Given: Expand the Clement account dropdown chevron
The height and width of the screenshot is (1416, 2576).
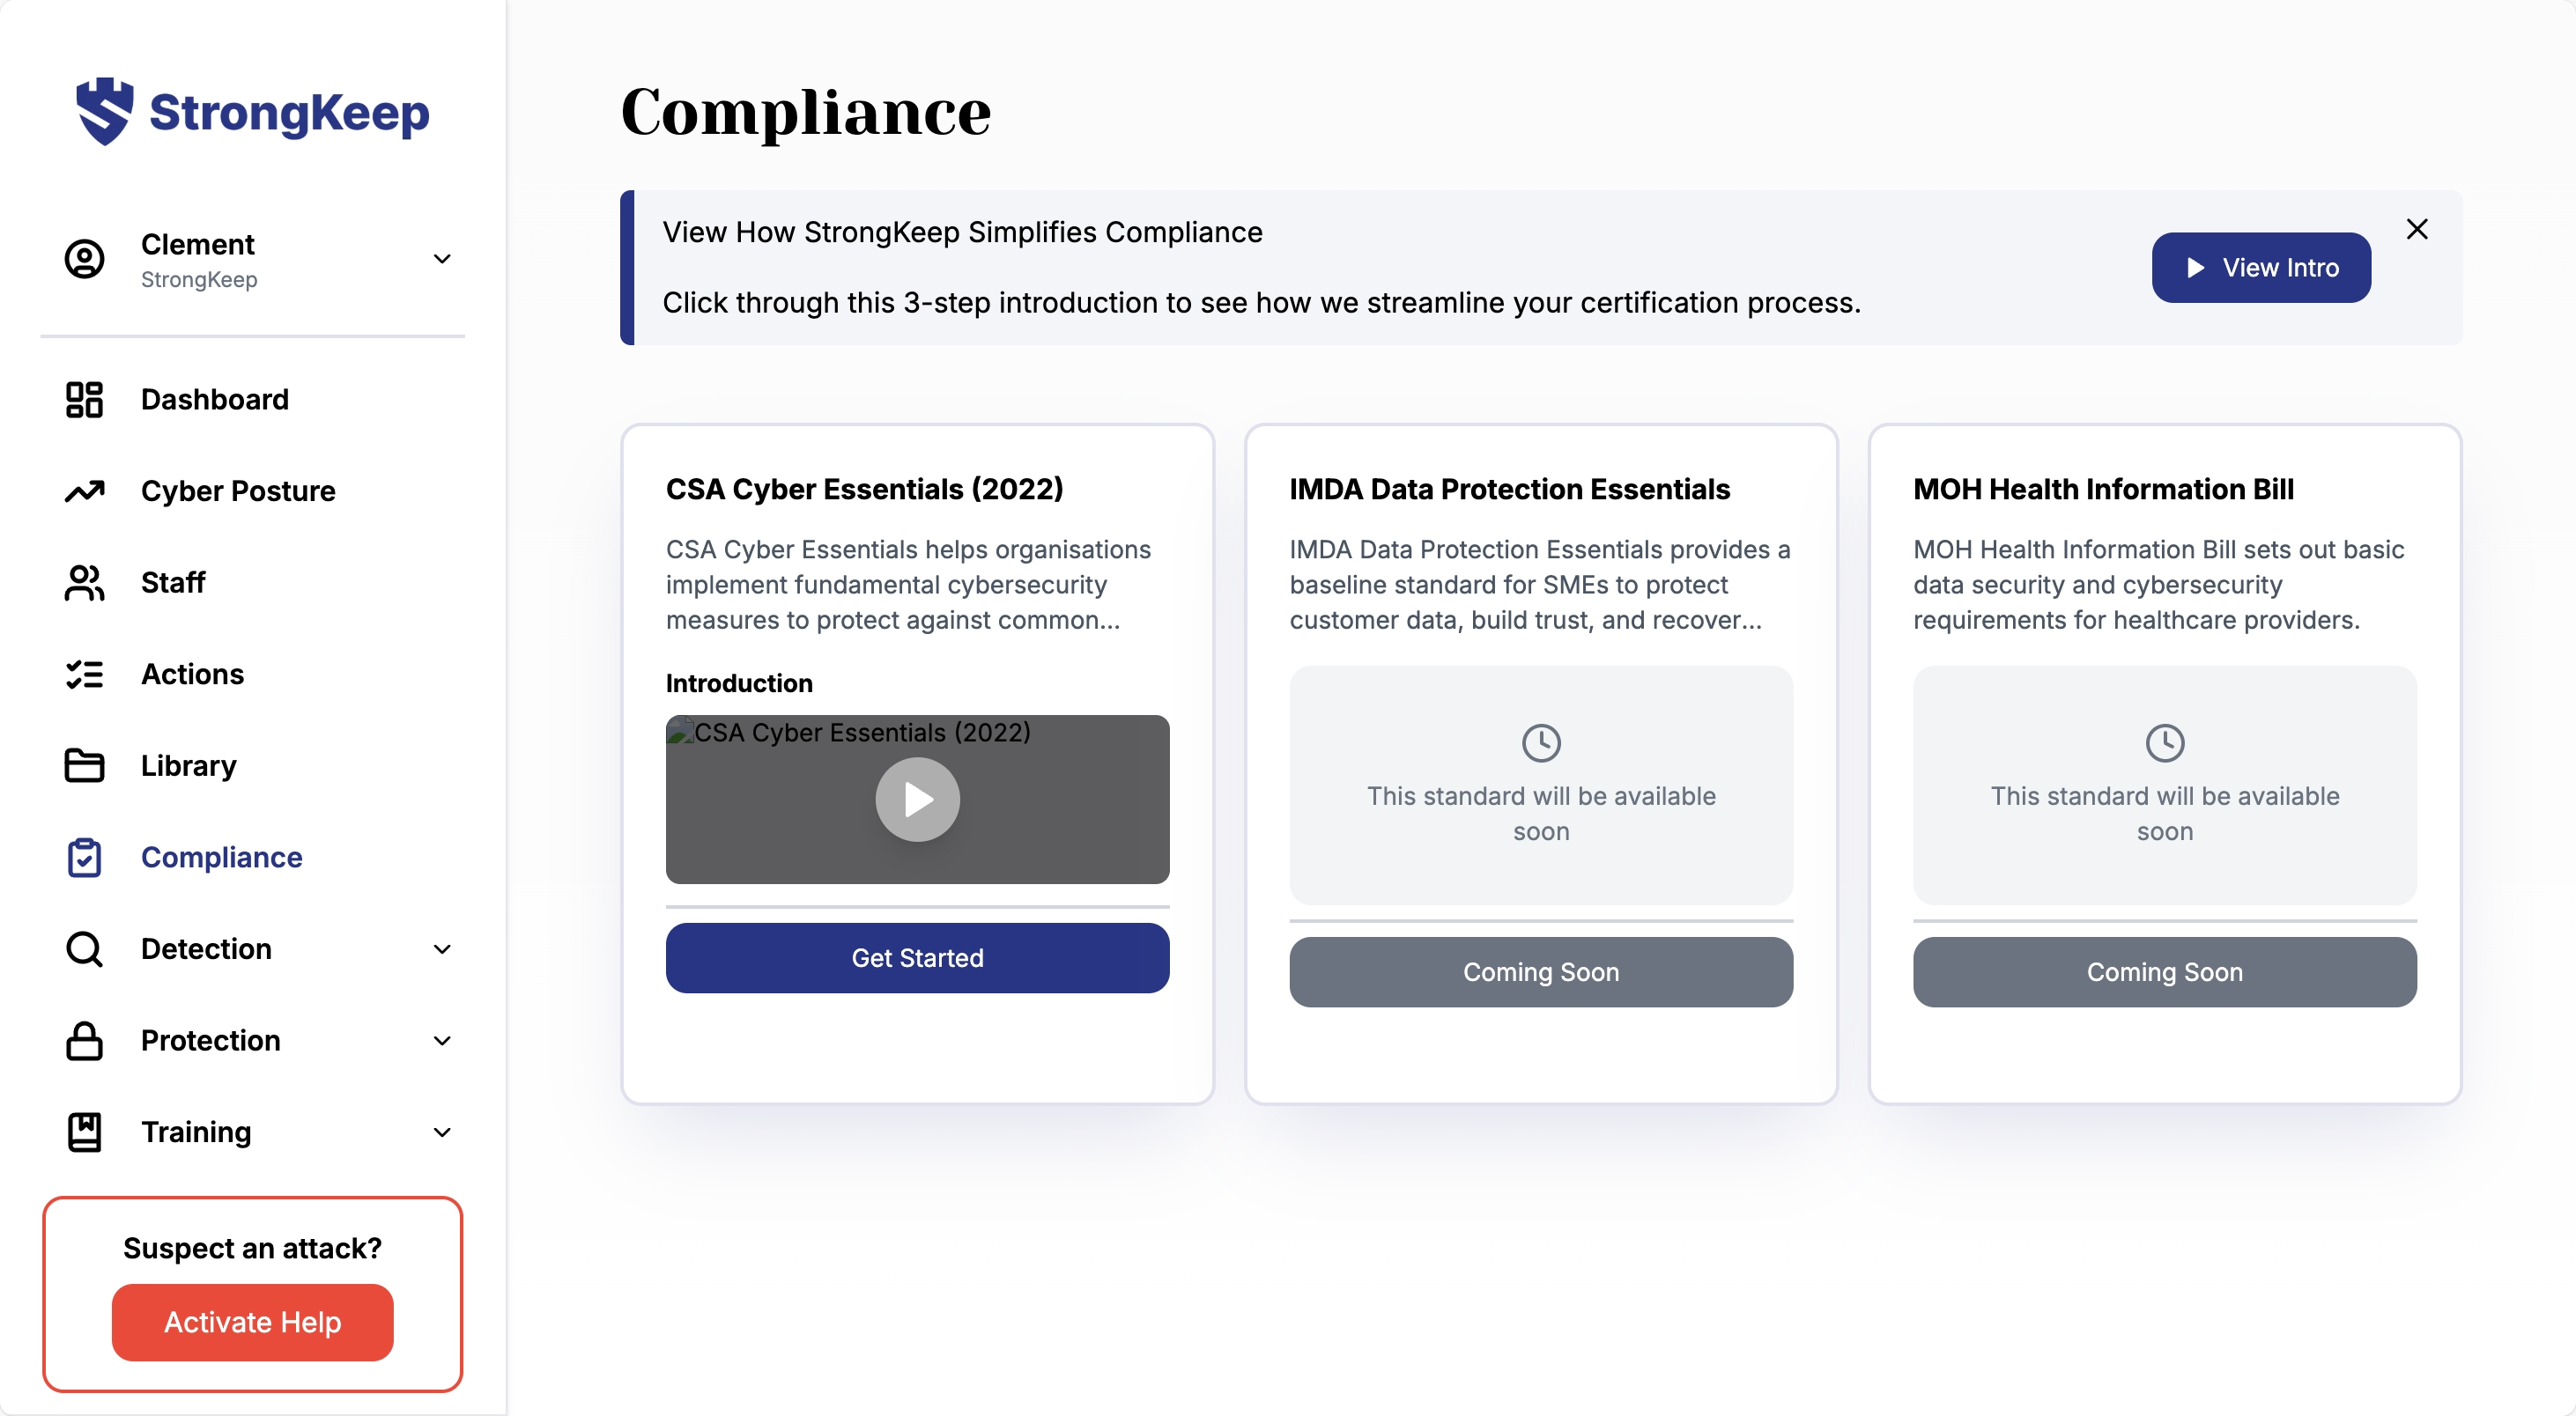Looking at the screenshot, I should click(x=442, y=259).
